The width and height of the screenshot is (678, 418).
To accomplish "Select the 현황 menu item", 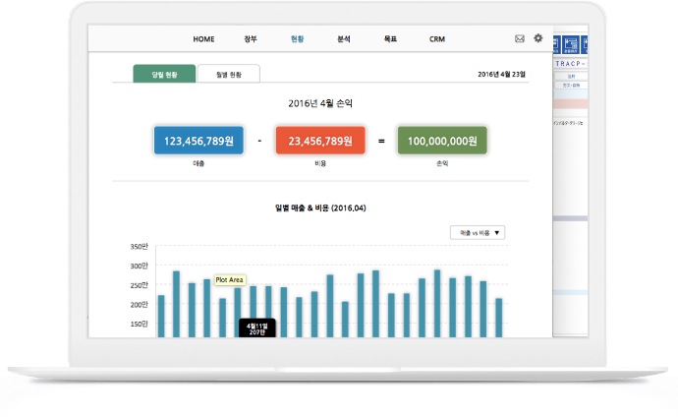I will [x=298, y=39].
